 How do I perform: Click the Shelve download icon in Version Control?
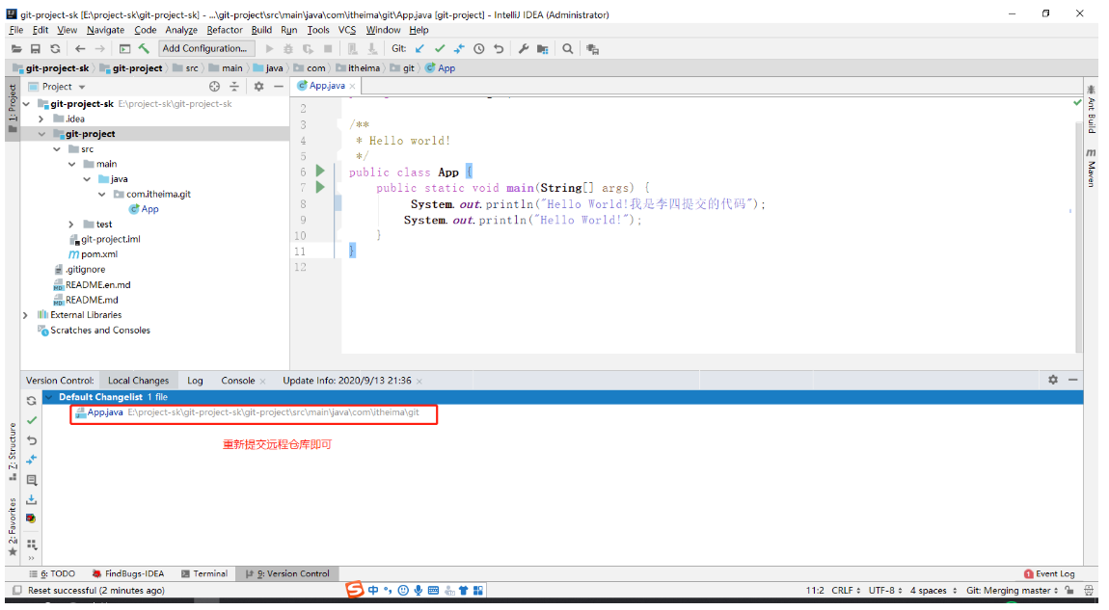point(31,499)
